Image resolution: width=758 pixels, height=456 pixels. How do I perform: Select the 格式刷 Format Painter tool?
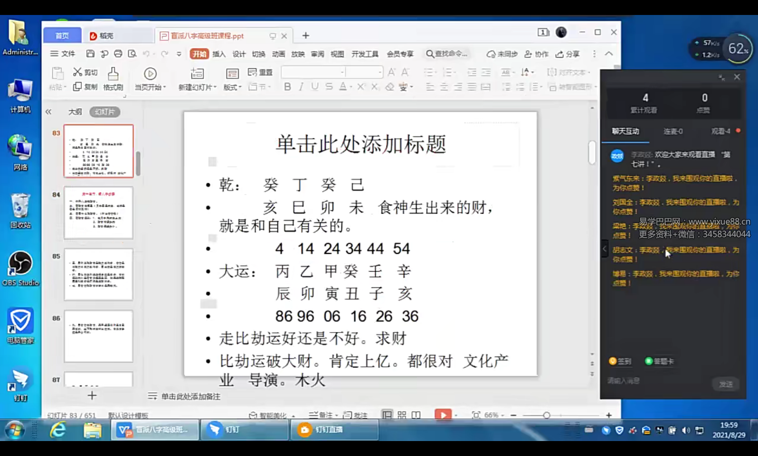click(113, 79)
